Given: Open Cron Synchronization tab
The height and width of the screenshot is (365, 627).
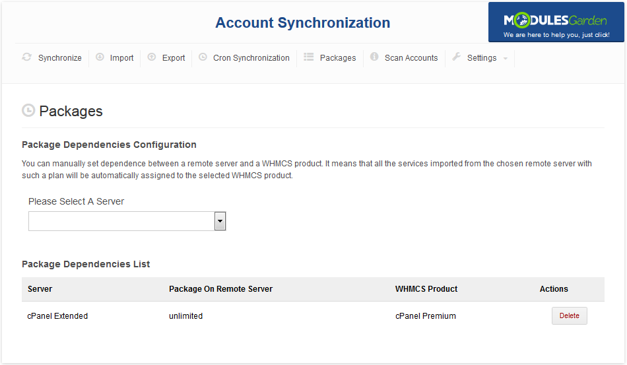Looking at the screenshot, I should coord(251,58).
